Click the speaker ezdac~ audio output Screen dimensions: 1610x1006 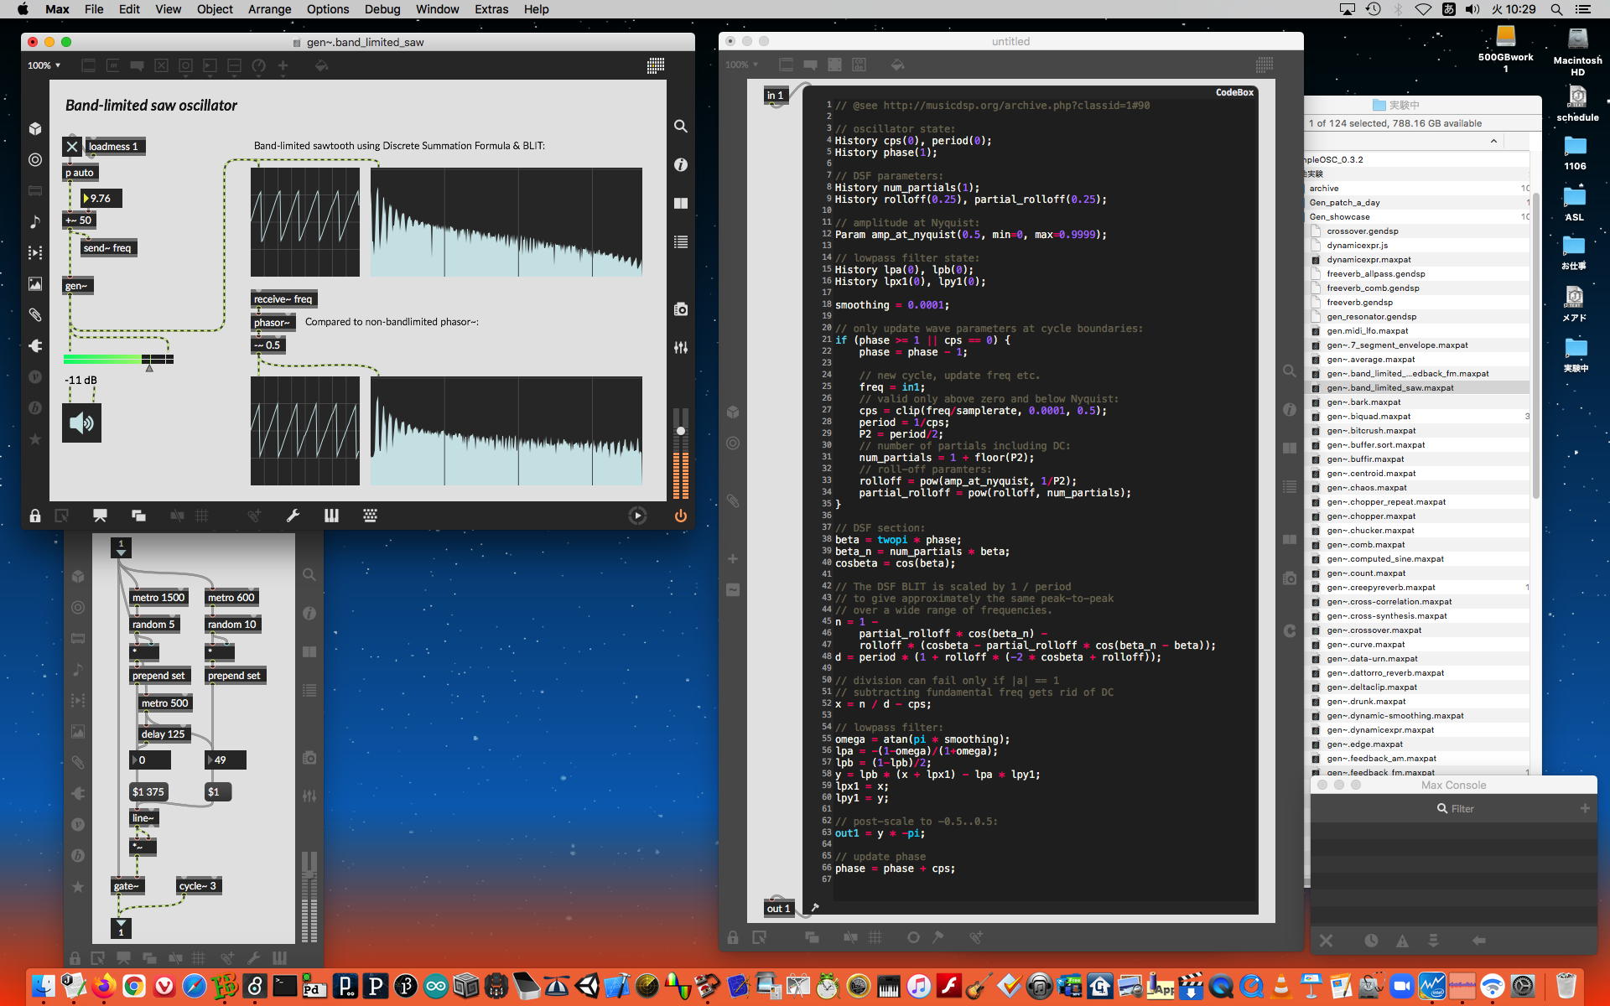[81, 423]
